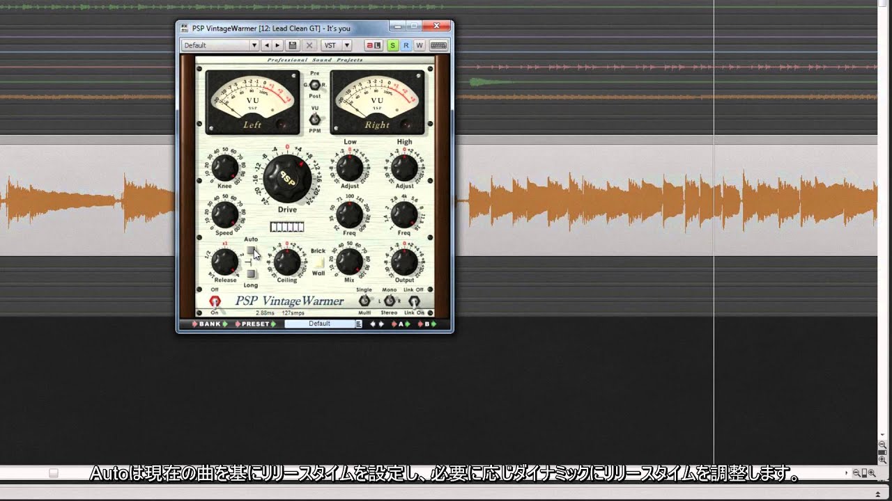Viewport: 892px width, 501px height.
Task: Click the VST button in the plugin toolbar
Action: click(330, 45)
